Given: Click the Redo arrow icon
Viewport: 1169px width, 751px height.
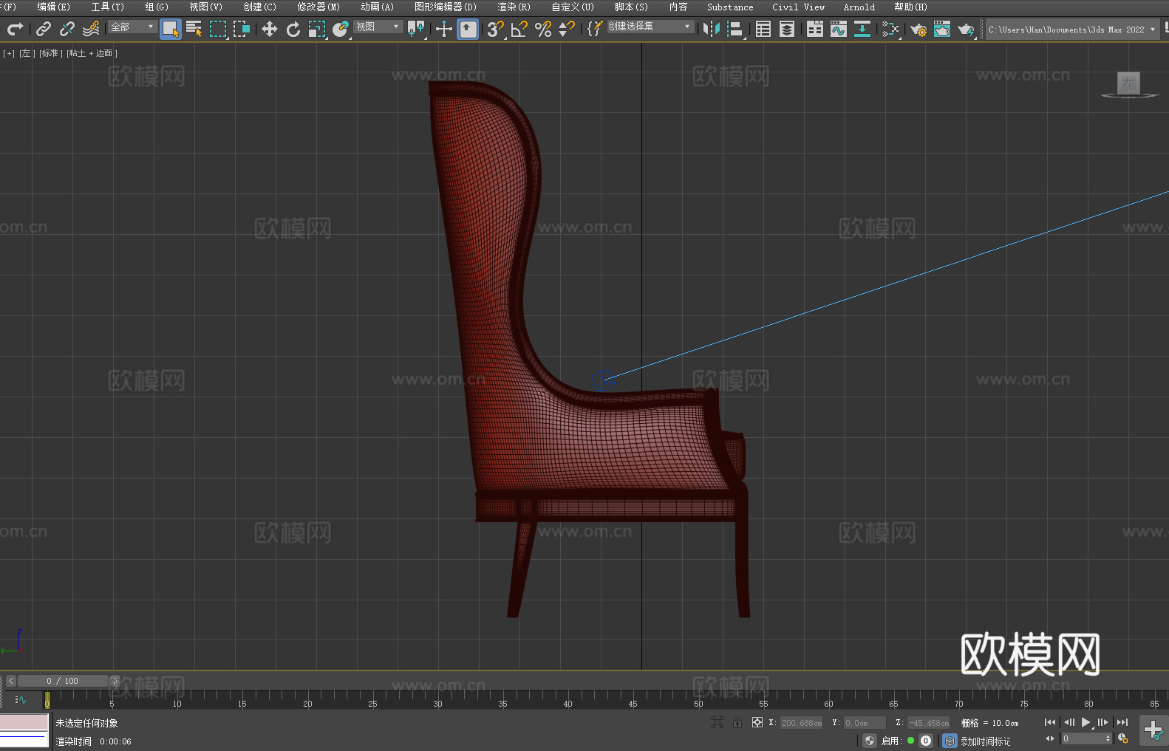Looking at the screenshot, I should pos(15,29).
